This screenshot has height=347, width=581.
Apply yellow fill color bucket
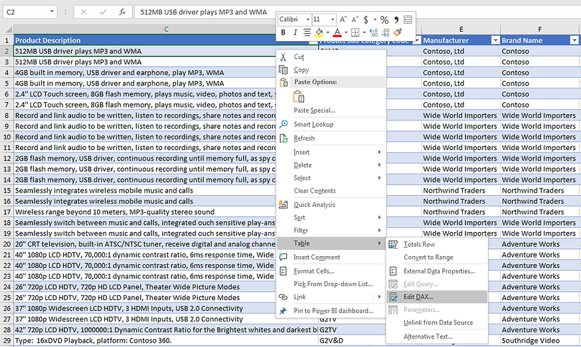319,33
